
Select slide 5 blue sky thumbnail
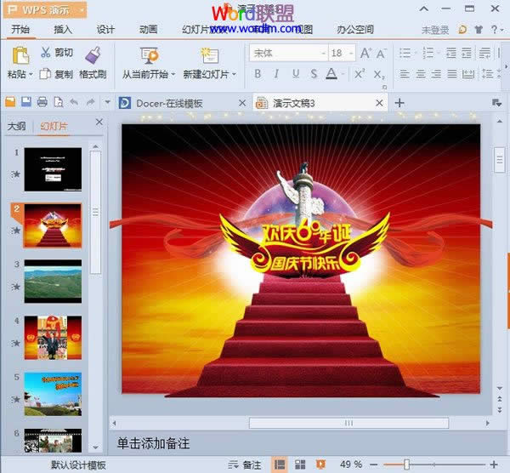pyautogui.click(x=53, y=394)
